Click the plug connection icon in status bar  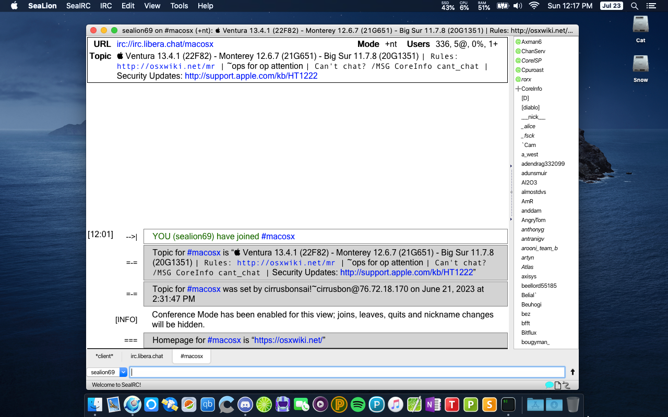click(x=566, y=385)
